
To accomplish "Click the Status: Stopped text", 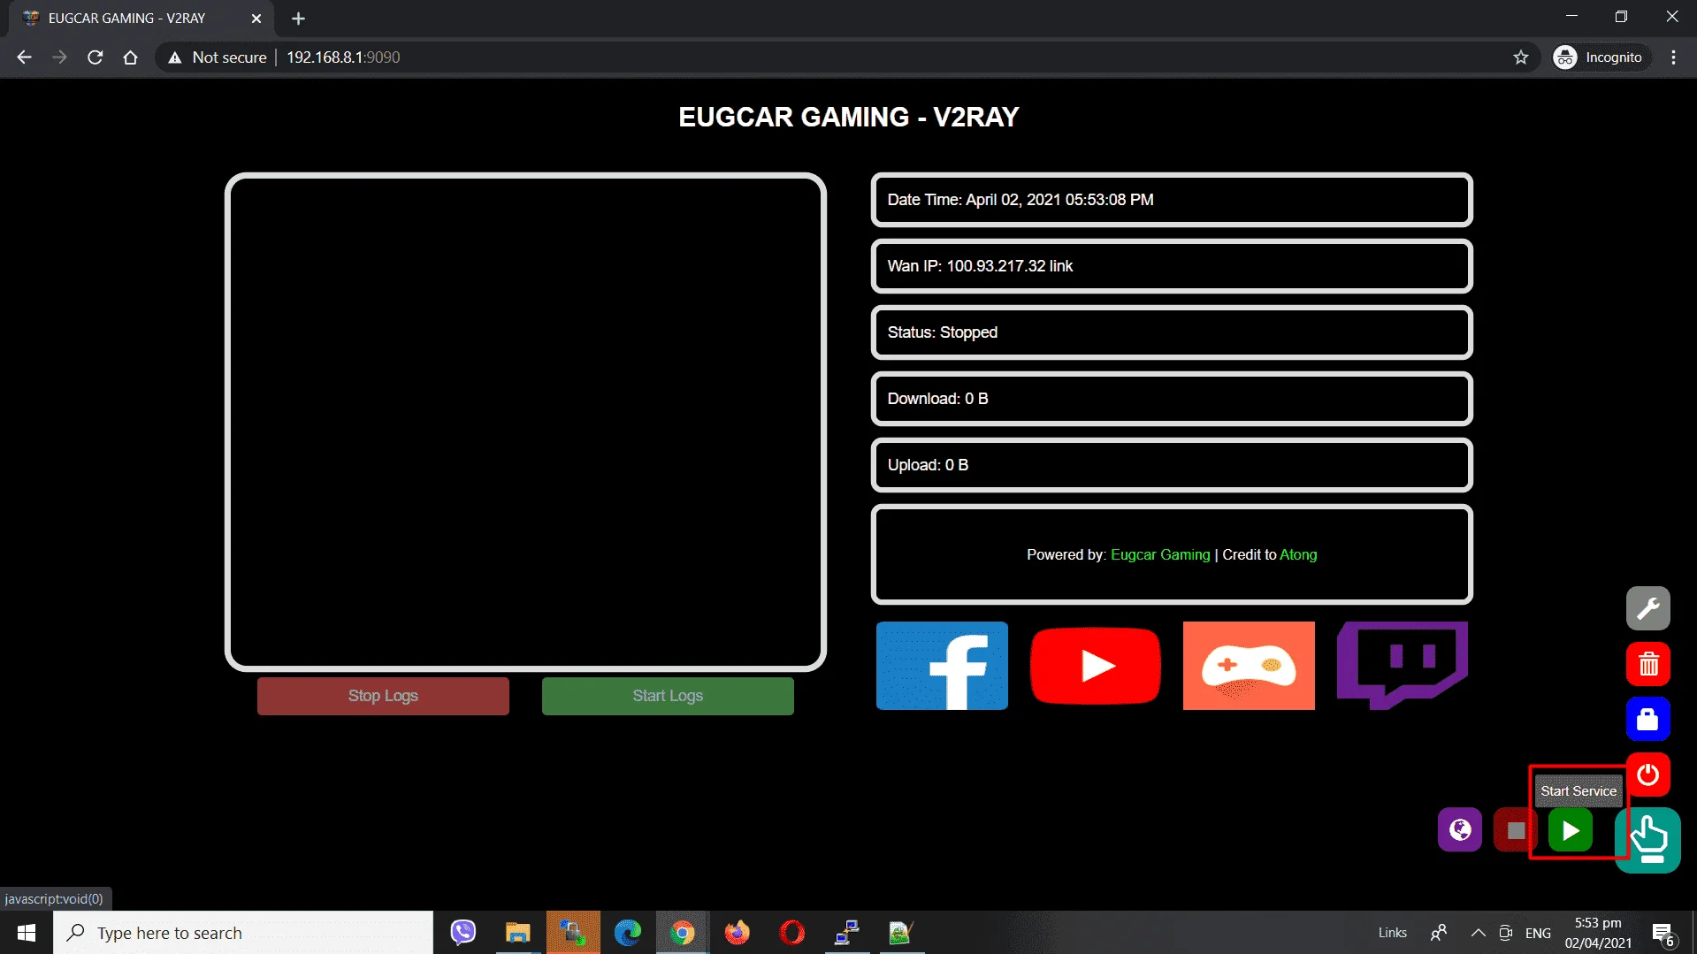I will point(942,332).
